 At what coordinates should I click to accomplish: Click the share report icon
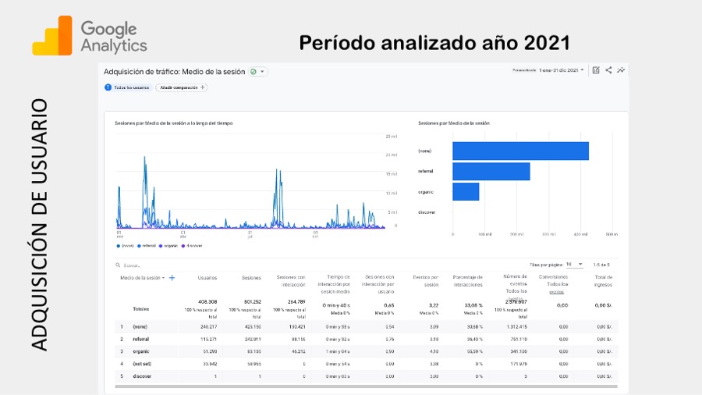[x=608, y=70]
